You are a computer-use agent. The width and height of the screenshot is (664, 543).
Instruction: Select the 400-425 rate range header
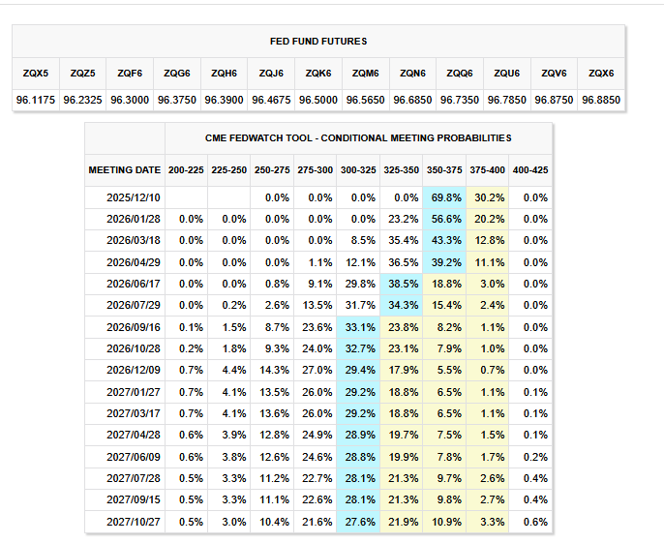click(531, 169)
